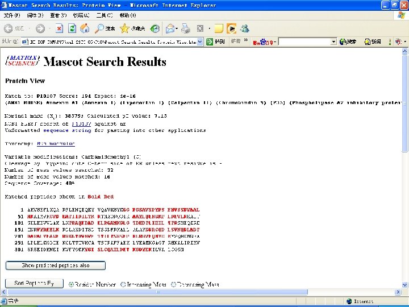Click the Forward navigation arrow
The width and height of the screenshot is (409, 307).
40,28
